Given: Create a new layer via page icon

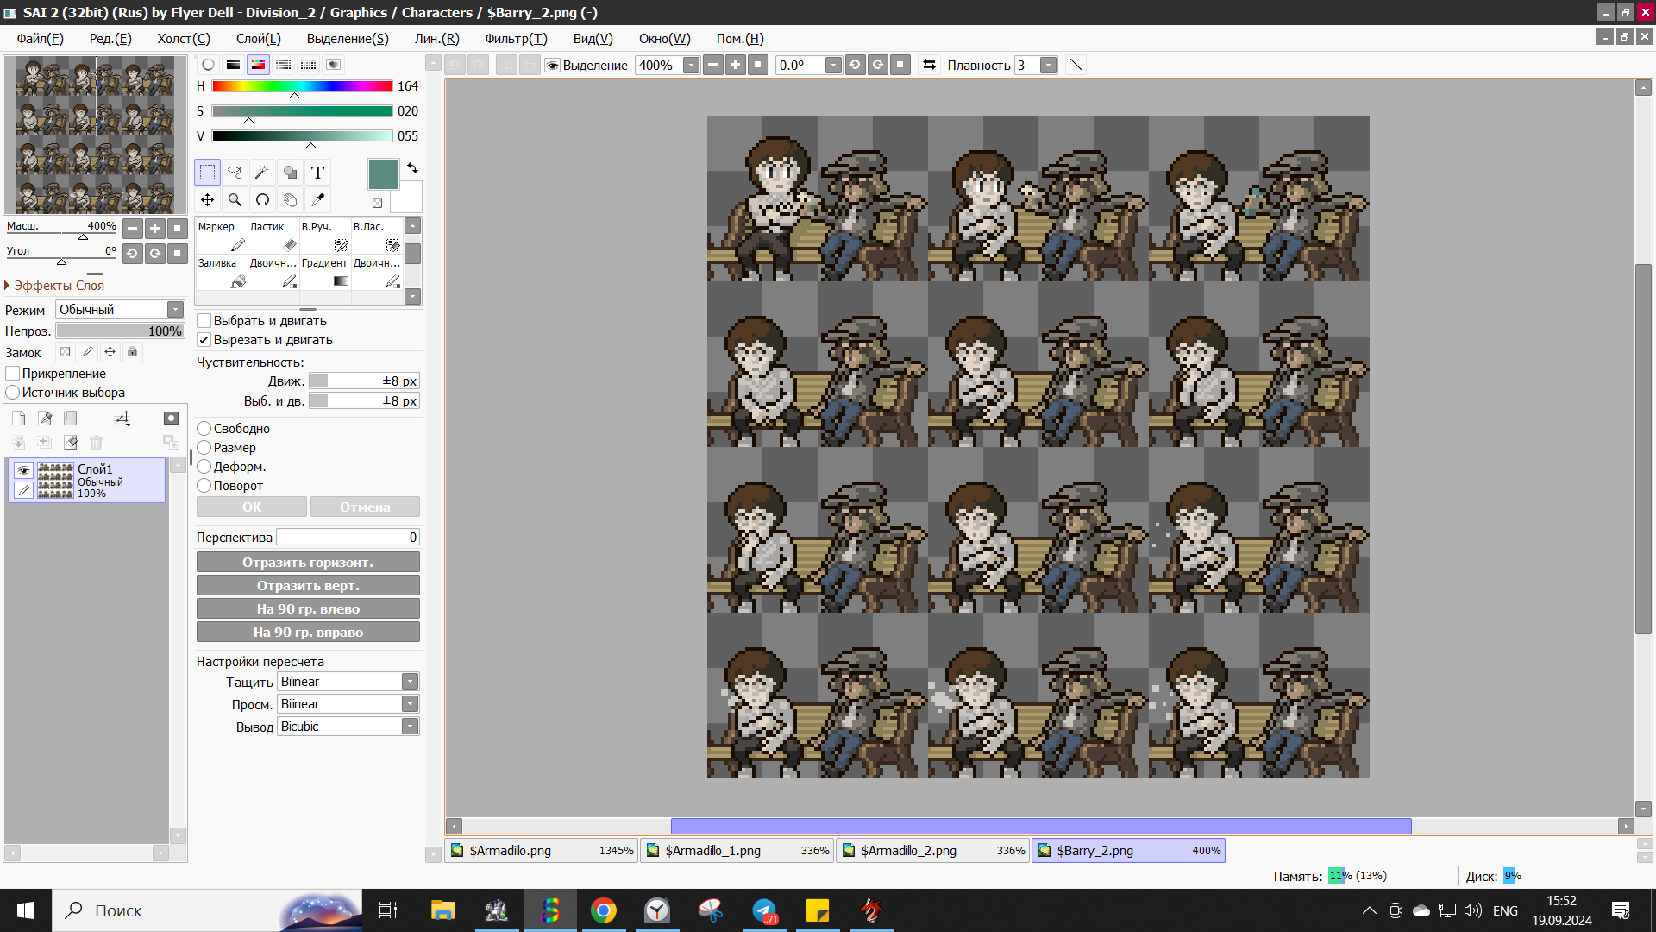Looking at the screenshot, I should click(19, 419).
